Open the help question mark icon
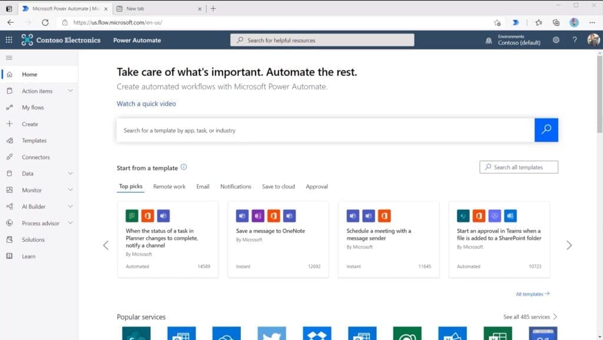This screenshot has height=340, width=603. pos(575,40)
